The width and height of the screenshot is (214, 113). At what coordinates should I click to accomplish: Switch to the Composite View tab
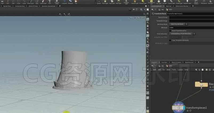20,6
